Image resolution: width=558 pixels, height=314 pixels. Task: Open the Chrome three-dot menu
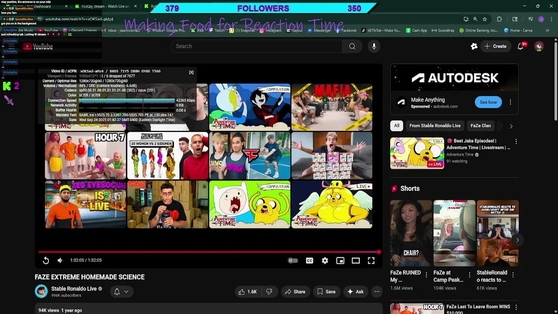pyautogui.click(x=551, y=19)
